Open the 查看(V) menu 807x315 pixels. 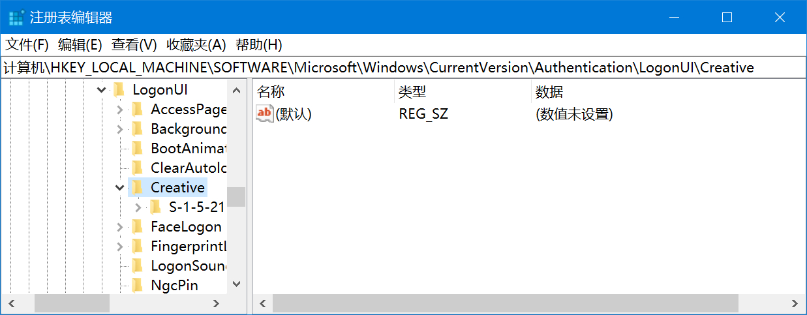134,45
